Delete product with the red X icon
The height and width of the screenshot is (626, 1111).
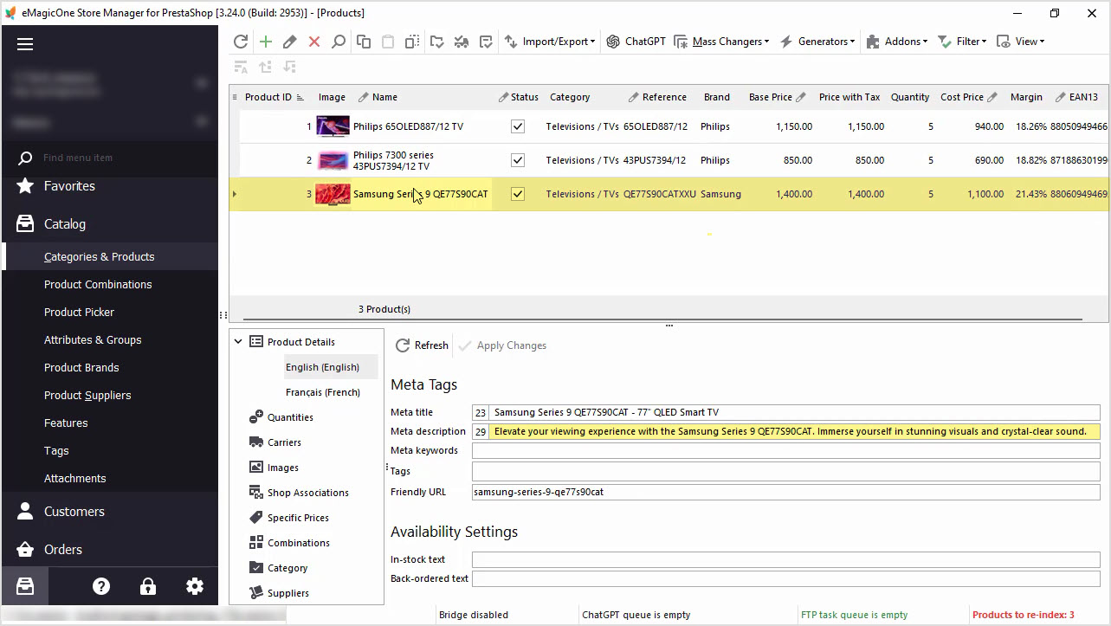point(314,42)
